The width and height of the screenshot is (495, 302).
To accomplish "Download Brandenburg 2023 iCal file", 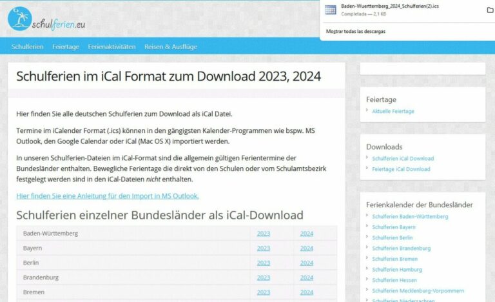I will (x=263, y=277).
